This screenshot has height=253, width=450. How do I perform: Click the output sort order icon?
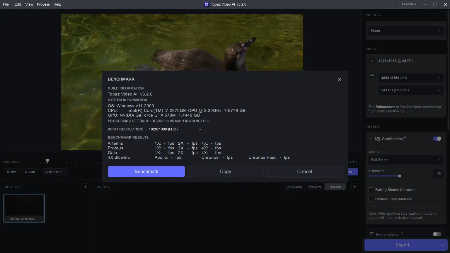click(355, 187)
